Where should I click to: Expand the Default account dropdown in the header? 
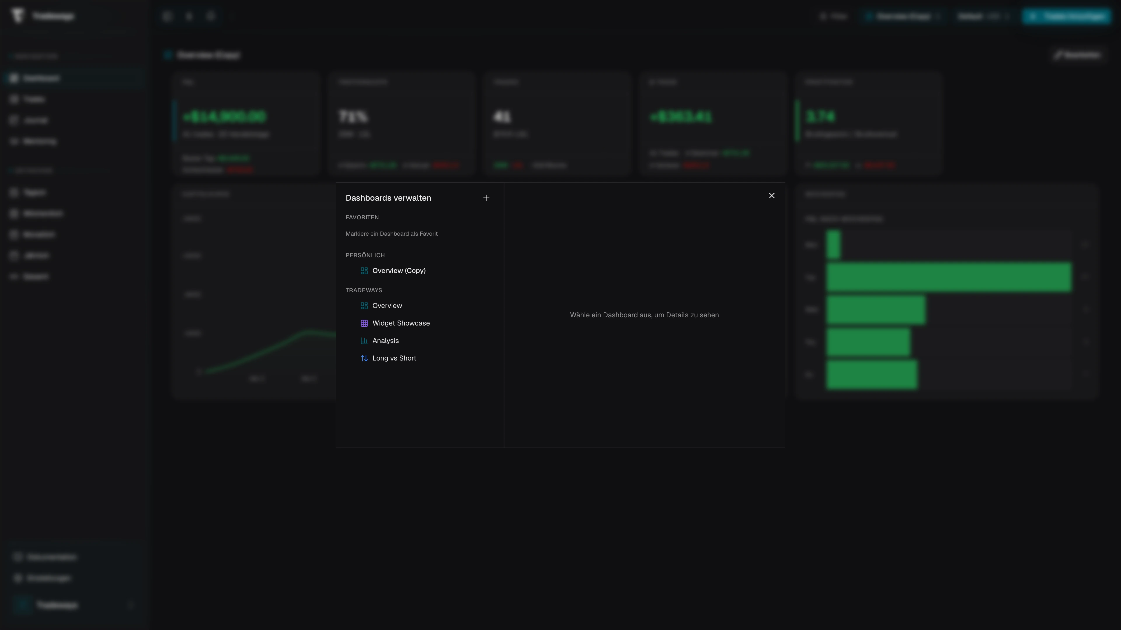pyautogui.click(x=983, y=16)
